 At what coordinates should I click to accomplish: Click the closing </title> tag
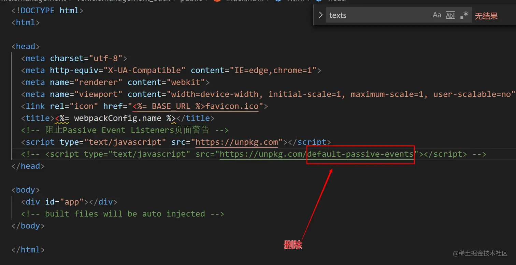point(196,118)
